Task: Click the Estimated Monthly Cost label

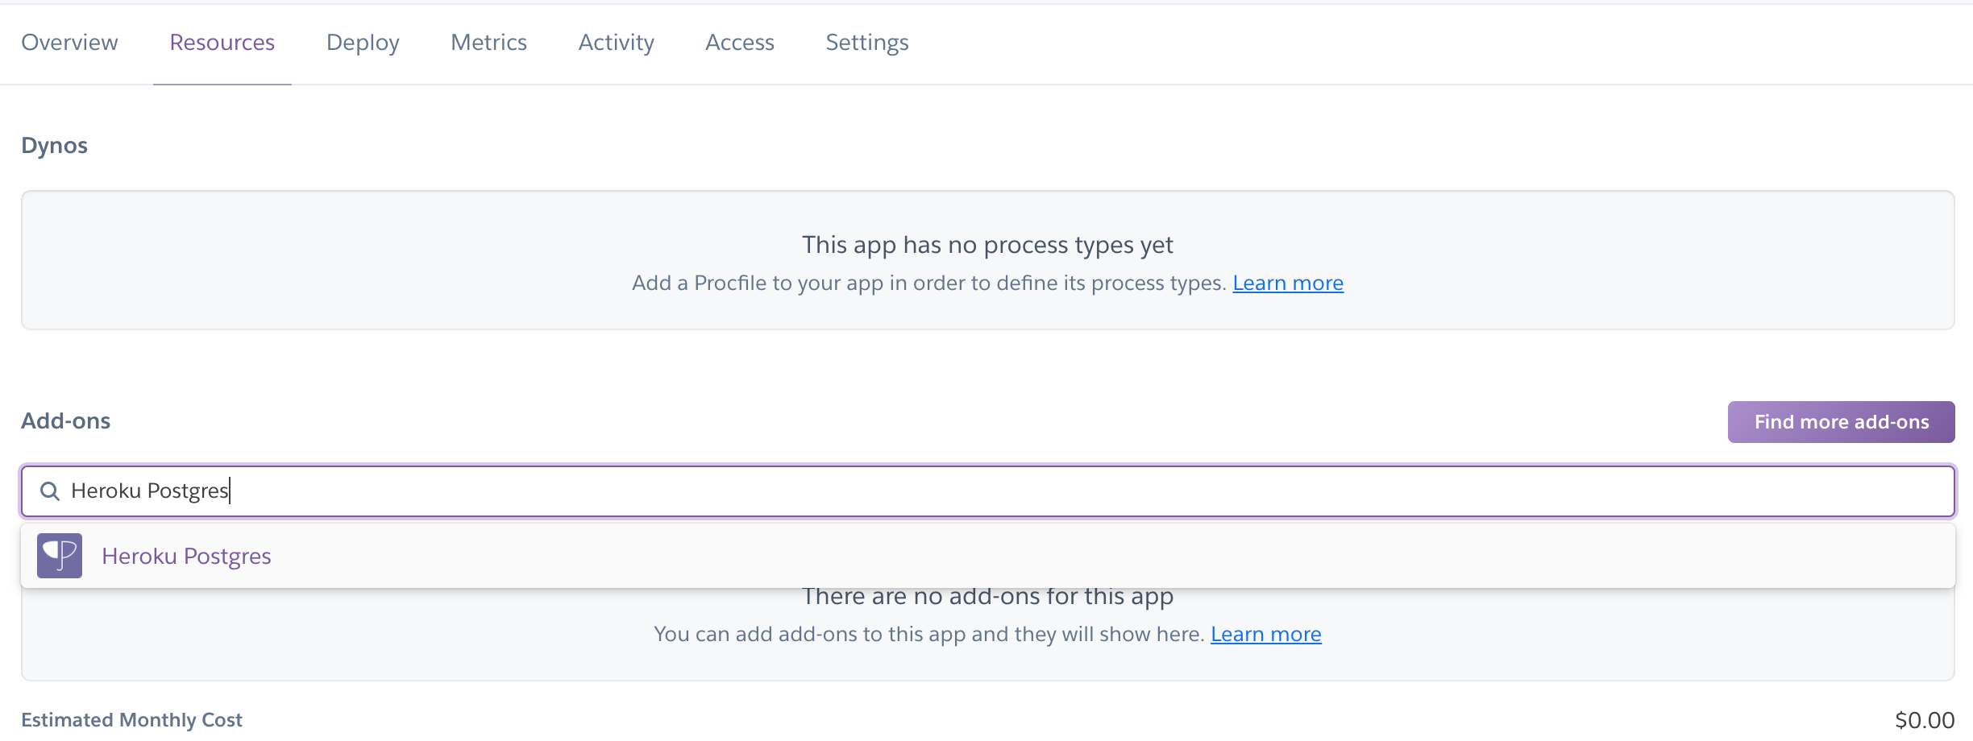Action: tap(131, 720)
